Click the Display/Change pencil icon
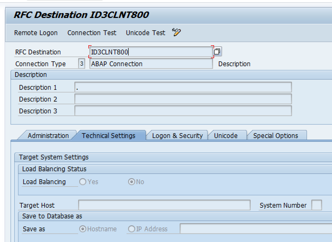 (x=176, y=32)
